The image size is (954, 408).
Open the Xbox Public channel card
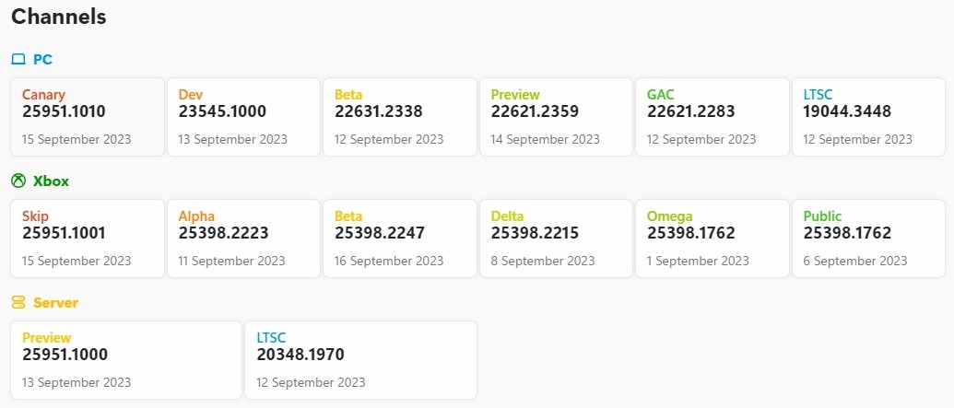click(x=868, y=239)
